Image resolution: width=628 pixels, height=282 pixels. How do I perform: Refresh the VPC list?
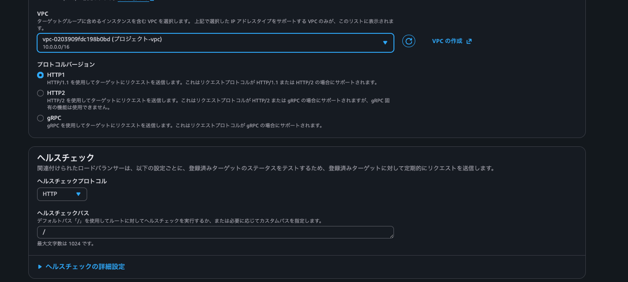click(x=408, y=42)
